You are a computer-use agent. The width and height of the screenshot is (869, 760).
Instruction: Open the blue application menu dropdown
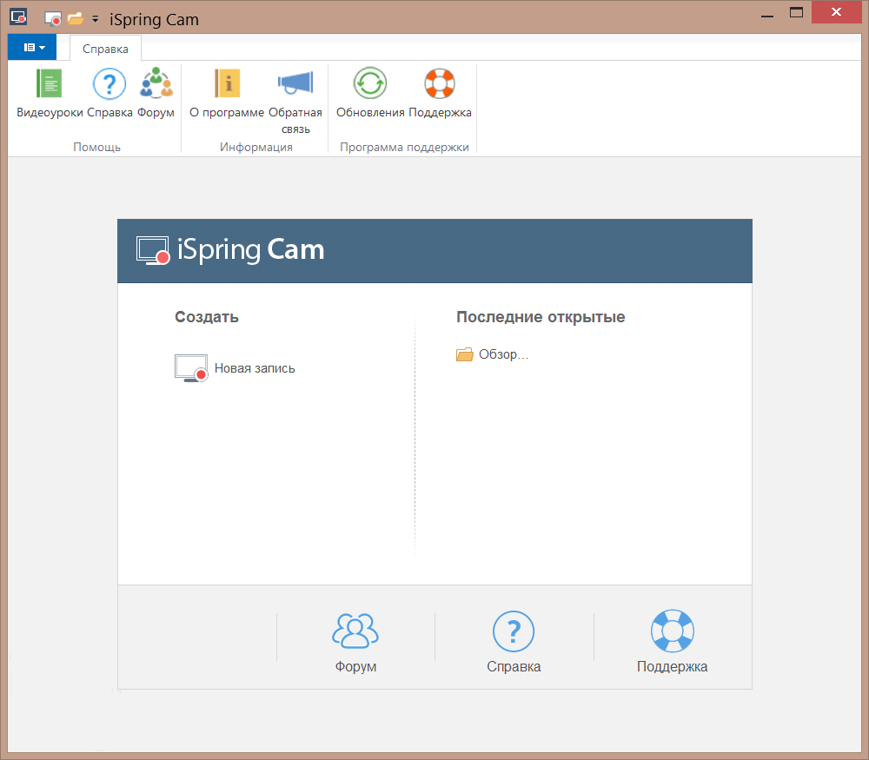tap(32, 48)
